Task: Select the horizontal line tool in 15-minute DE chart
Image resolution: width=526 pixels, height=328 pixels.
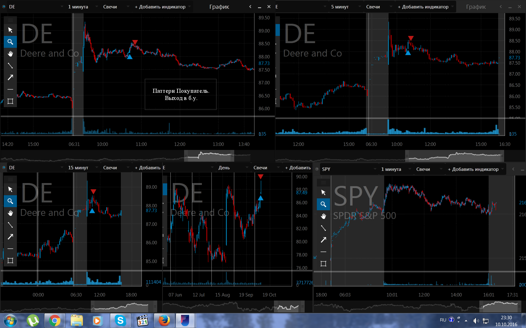Action: coord(10,249)
